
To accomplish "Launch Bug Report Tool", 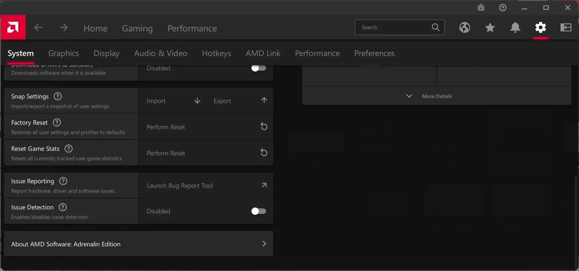I will (x=206, y=186).
